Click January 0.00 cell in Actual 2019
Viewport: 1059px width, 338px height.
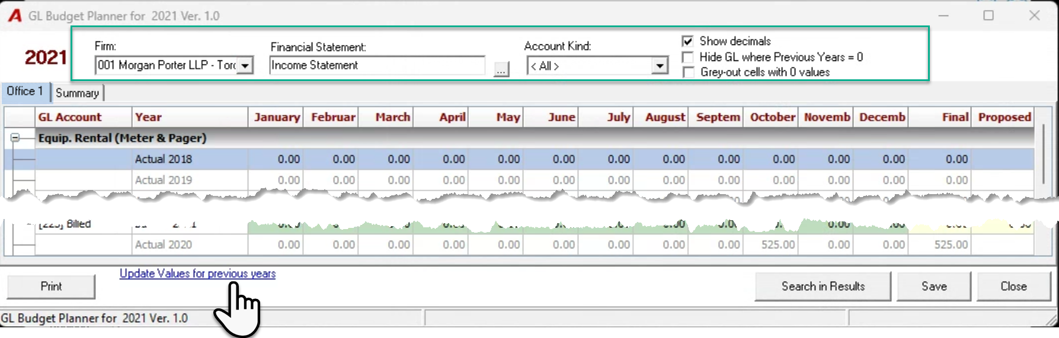coord(276,180)
